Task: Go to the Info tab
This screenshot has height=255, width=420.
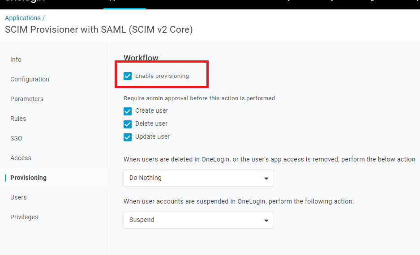Action: pos(16,59)
